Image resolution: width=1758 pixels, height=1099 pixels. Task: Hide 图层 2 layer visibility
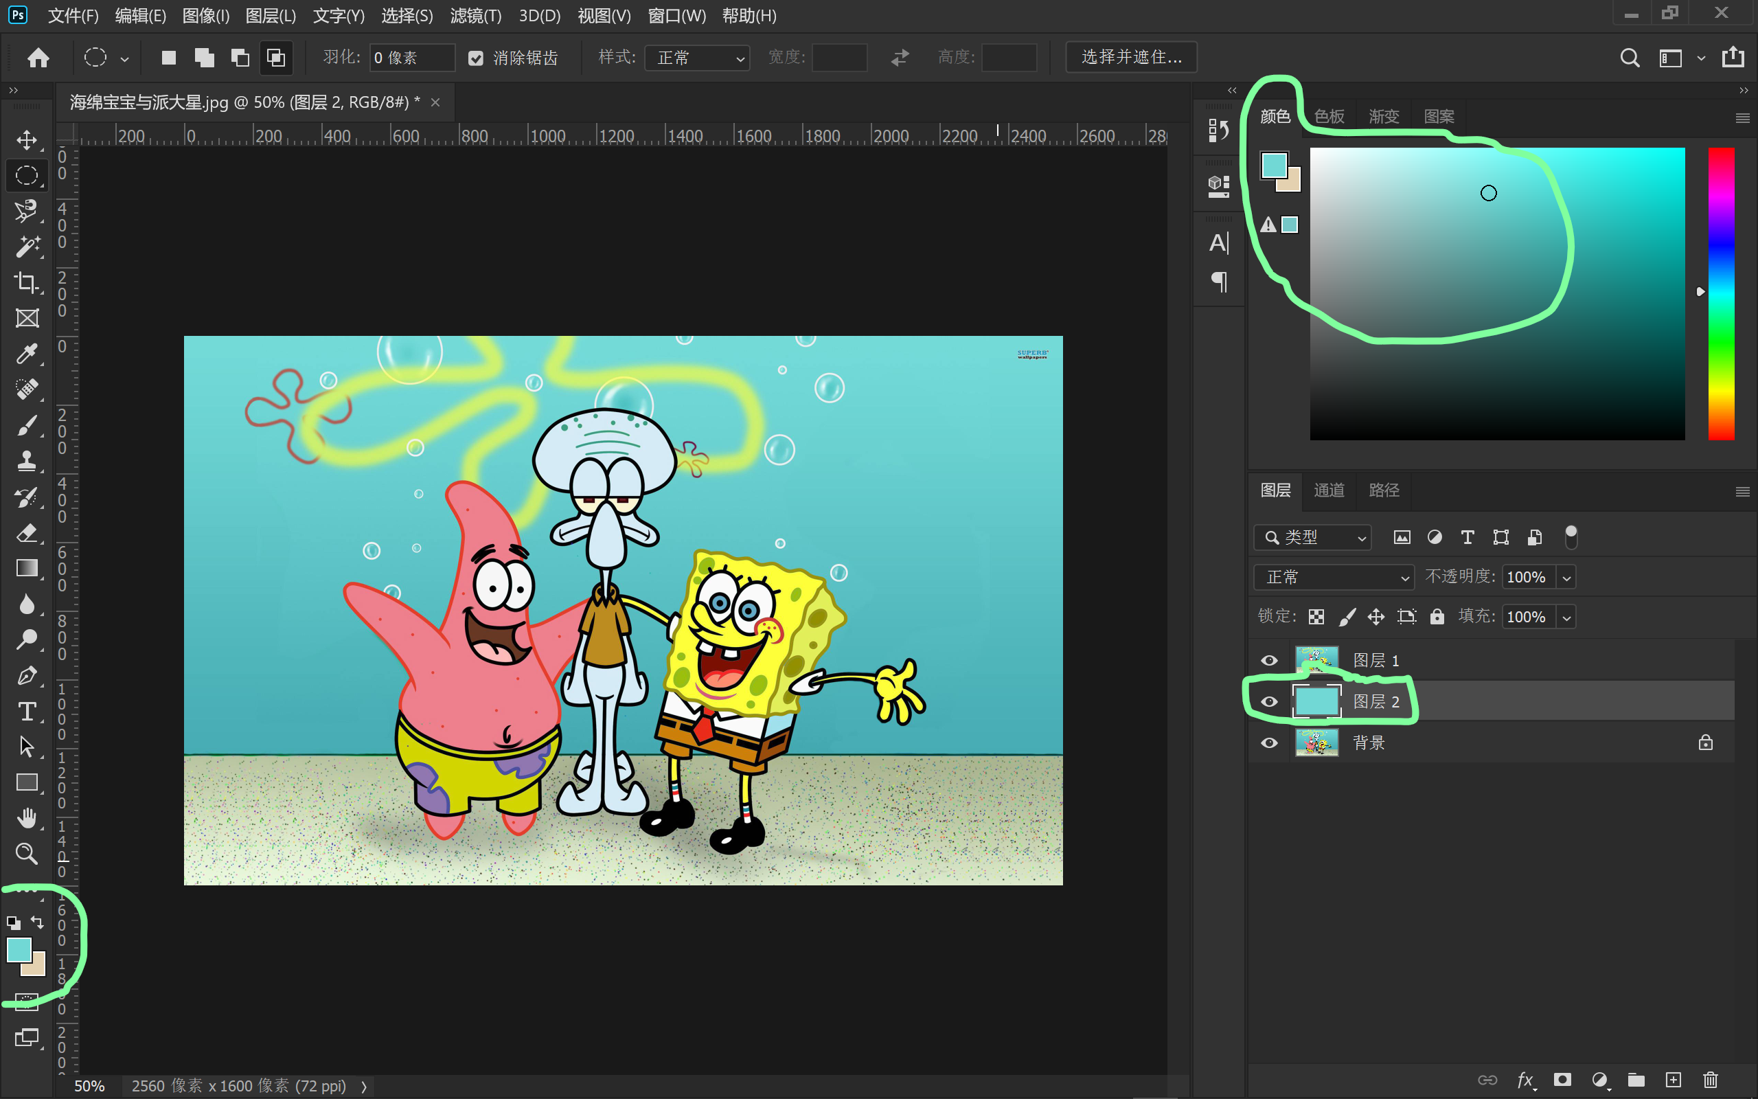(1269, 701)
